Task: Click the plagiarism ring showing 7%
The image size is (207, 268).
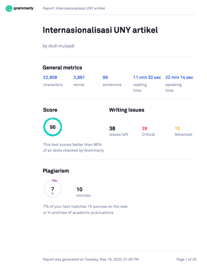Action: pos(53,189)
